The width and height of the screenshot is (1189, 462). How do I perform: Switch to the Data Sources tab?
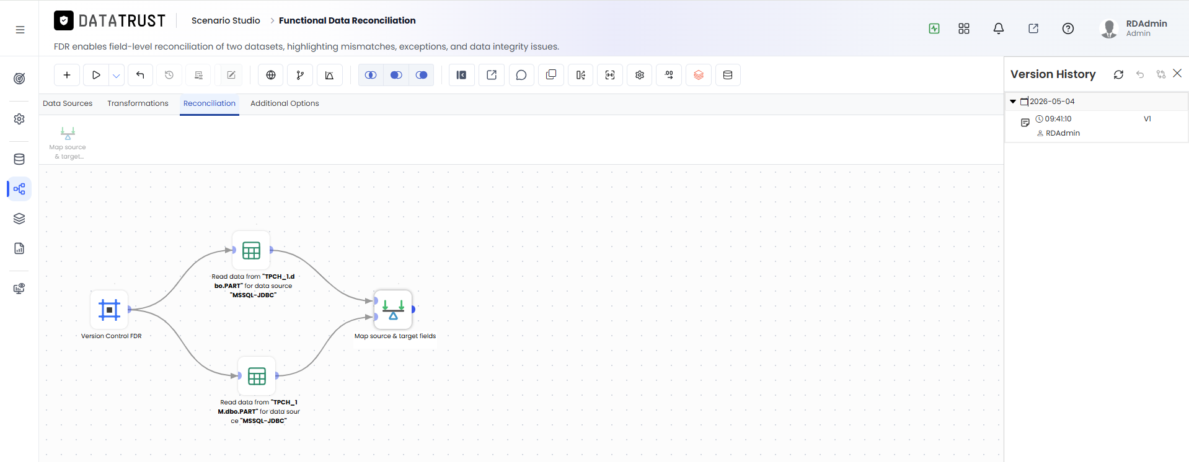pos(68,103)
